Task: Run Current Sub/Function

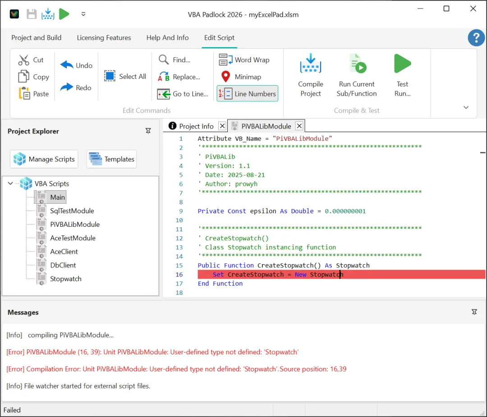Action: pyautogui.click(x=357, y=75)
